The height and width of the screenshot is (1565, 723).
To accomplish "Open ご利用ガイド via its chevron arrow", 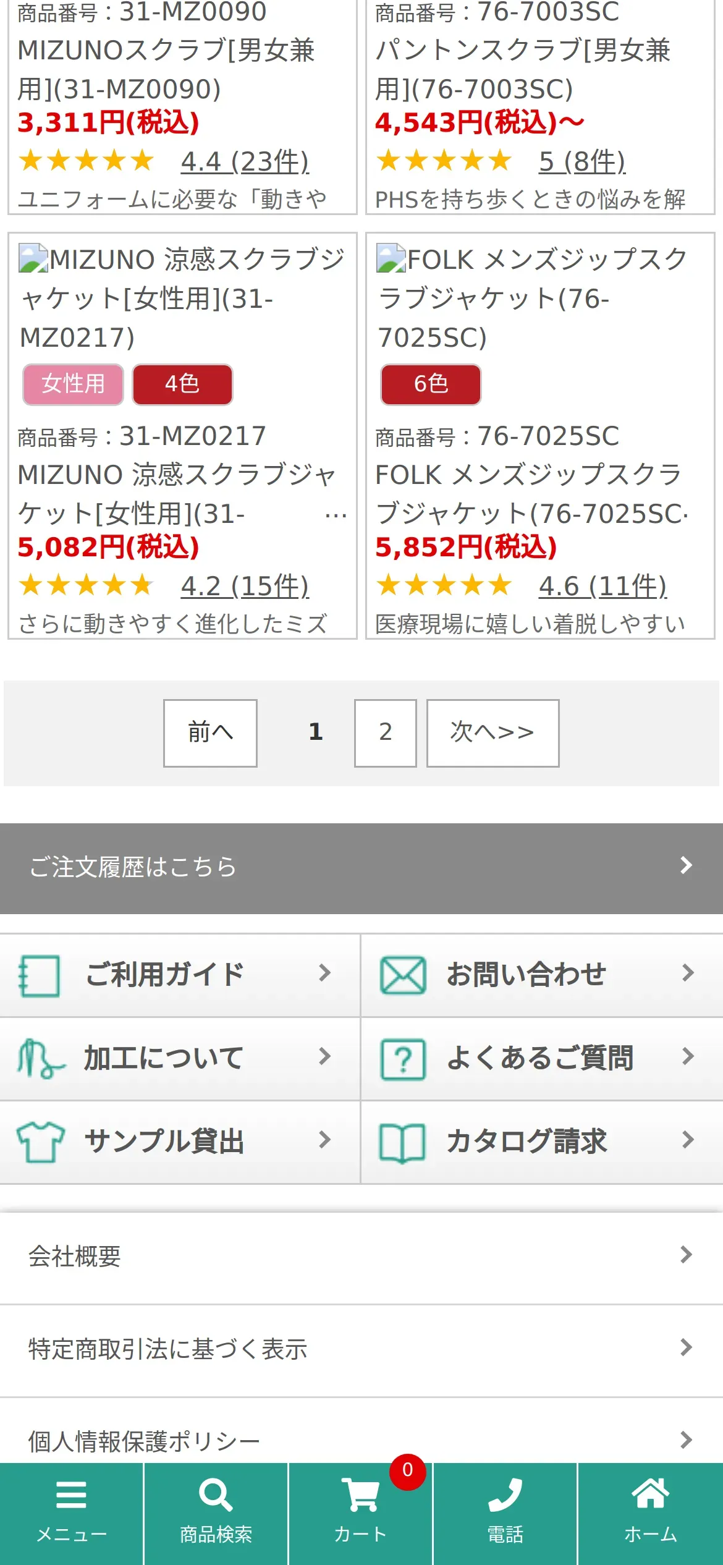I will (324, 972).
